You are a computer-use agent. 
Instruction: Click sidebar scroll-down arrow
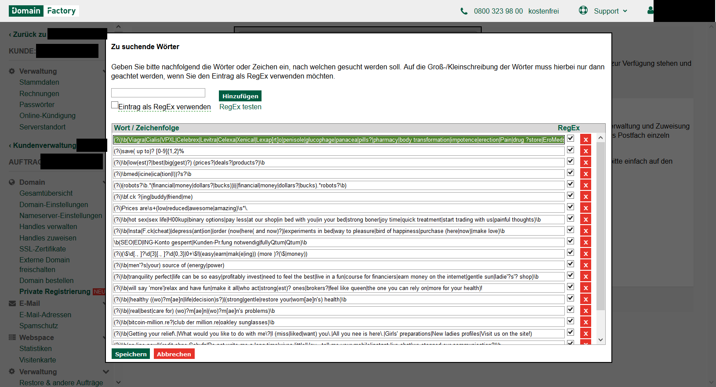pyautogui.click(x=118, y=382)
